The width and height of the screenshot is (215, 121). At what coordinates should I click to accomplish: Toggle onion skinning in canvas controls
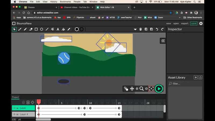(126, 88)
